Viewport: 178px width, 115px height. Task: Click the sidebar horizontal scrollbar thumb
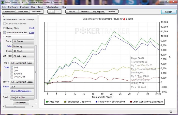(x=15, y=106)
